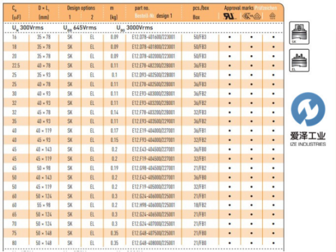The image size is (336, 252).
Task: Click the UL approval mark in header
Action: 230,16
